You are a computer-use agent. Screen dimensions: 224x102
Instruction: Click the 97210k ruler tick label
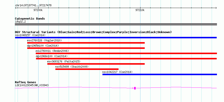pyautogui.click(x=140, y=10)
